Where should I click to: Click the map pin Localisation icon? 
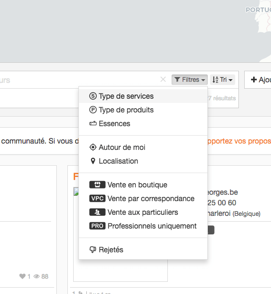tap(93, 161)
